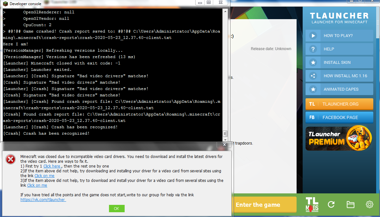Open the game folder icon
Image resolution: width=380 pixels, height=217 pixels.
[350, 205]
